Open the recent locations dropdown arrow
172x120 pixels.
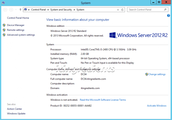(x=15, y=10)
